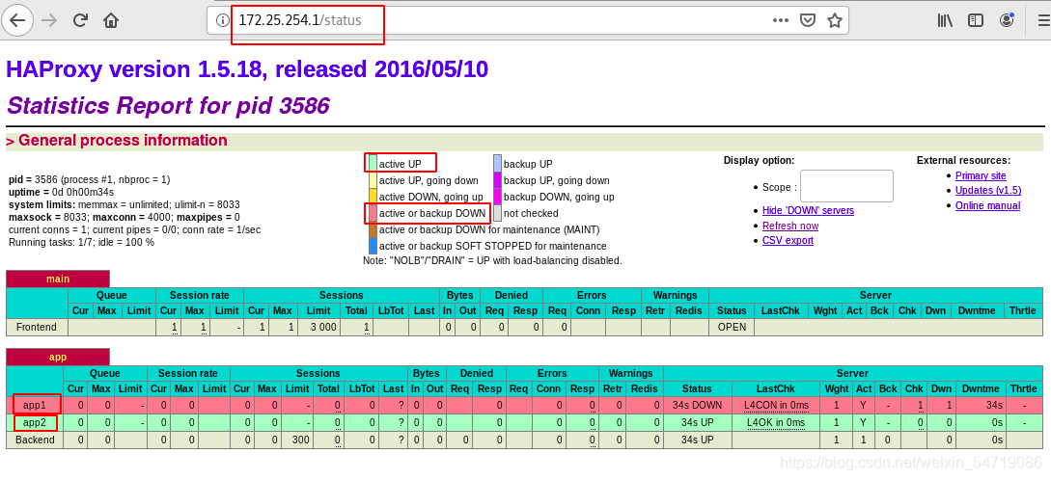Click the Running tasks: 1/7 line
Image resolution: width=1051 pixels, height=480 pixels.
click(81, 242)
